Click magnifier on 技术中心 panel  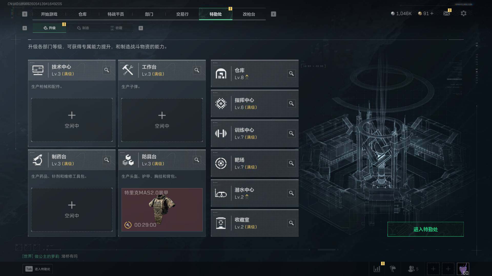point(107,70)
